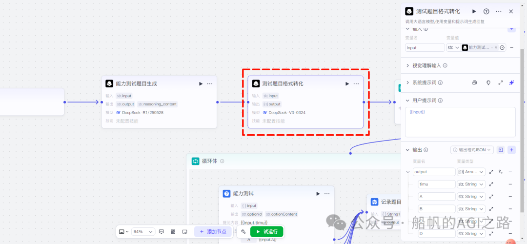Add a new input variable
The width and height of the screenshot is (527, 244).
[x=511, y=29]
